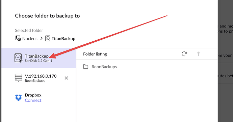Screen dimensions: 233x122
Task: Click Nucleus in the selected folder path
Action: tap(30, 39)
